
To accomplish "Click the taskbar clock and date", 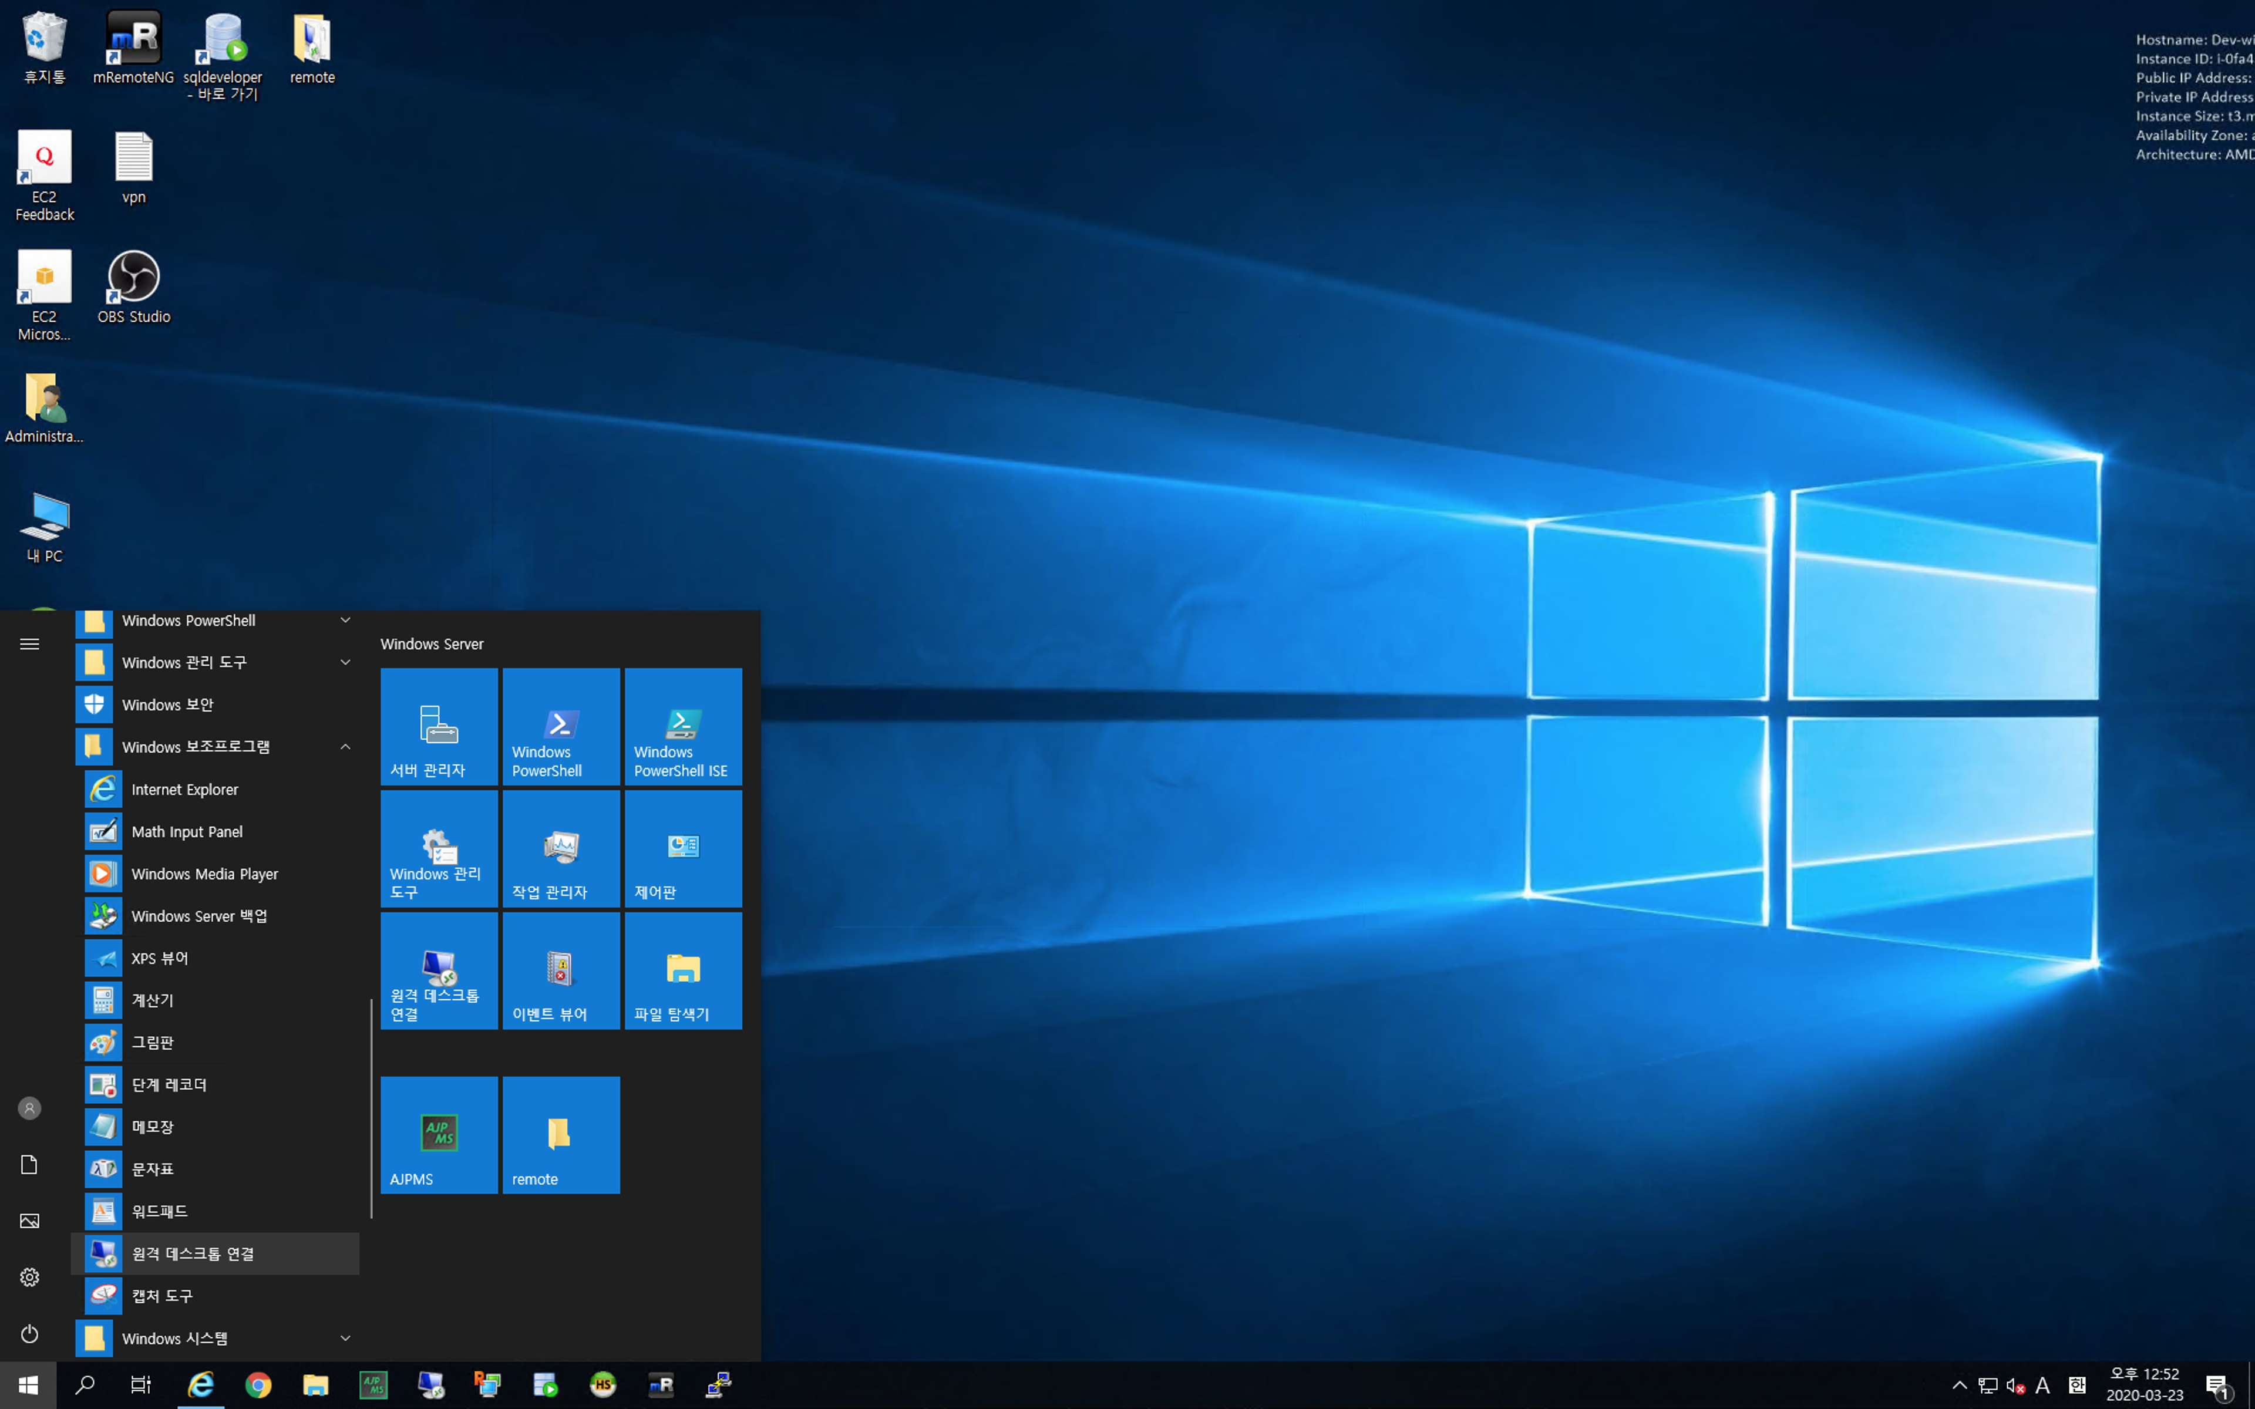I will pyautogui.click(x=2144, y=1385).
